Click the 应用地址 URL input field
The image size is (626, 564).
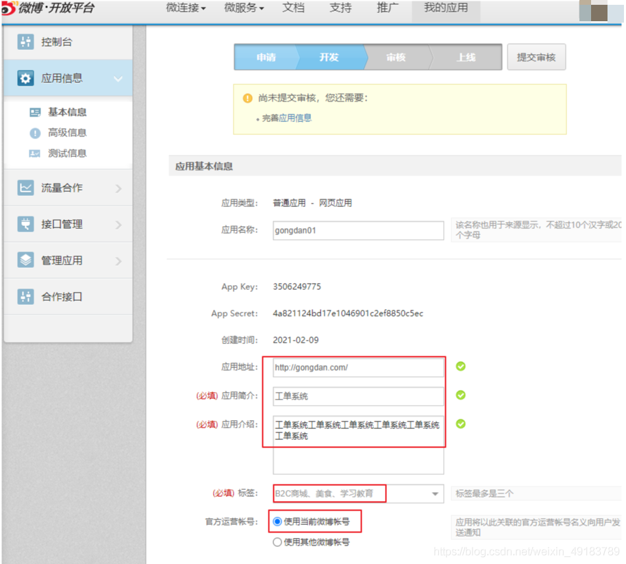click(x=358, y=367)
